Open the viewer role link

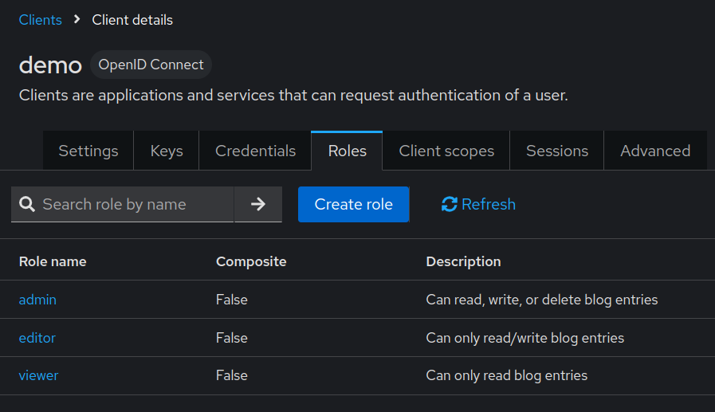pyautogui.click(x=39, y=375)
